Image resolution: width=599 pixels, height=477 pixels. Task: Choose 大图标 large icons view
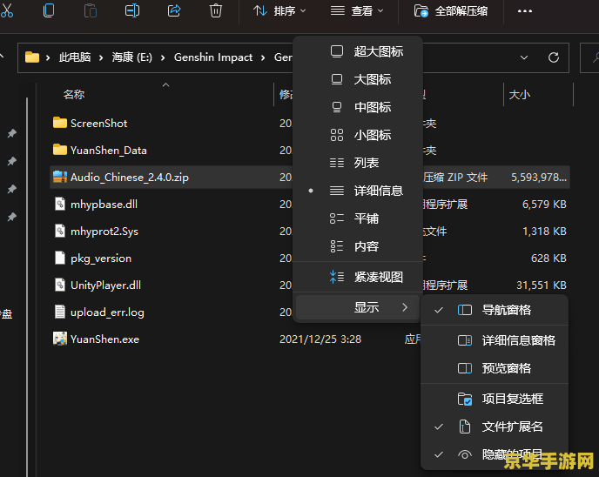(358, 79)
